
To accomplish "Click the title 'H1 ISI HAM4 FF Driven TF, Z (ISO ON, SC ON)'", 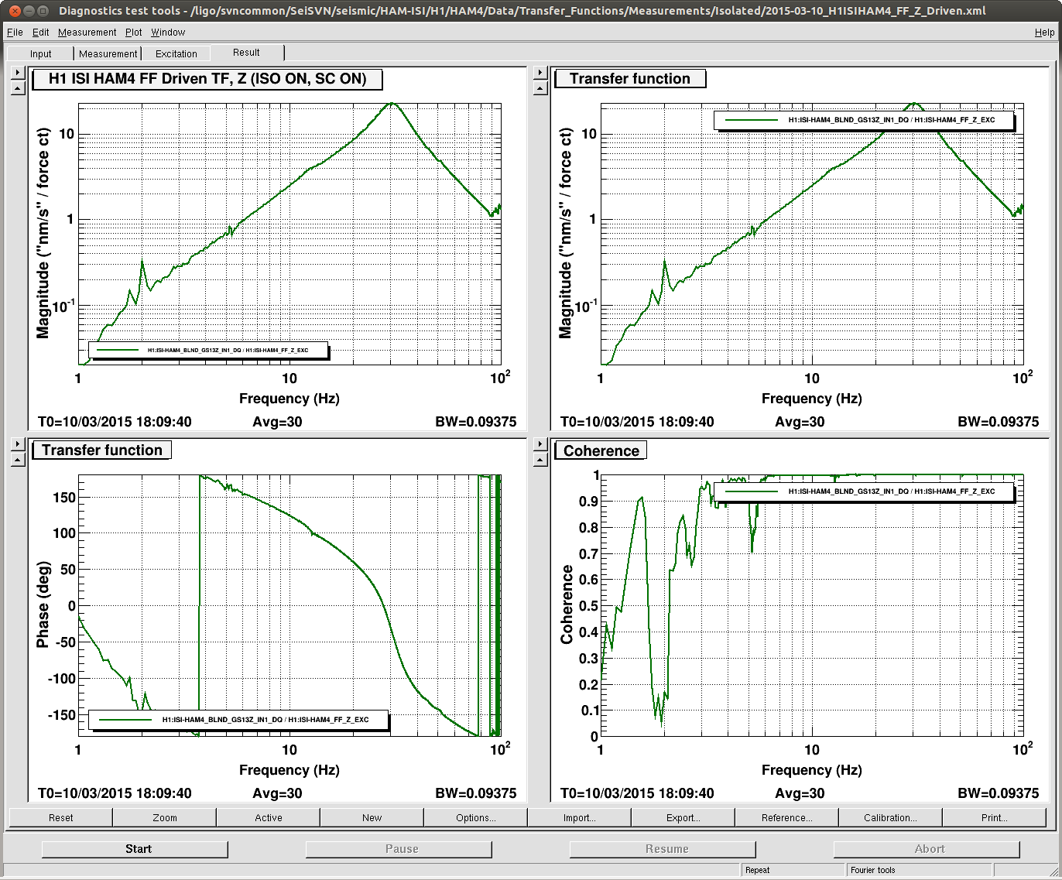I will tap(207, 79).
